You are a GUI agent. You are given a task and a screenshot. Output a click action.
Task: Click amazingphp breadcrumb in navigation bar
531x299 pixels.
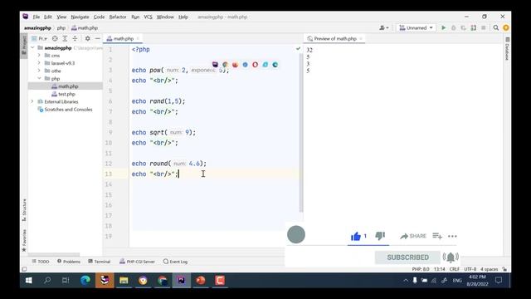37,27
